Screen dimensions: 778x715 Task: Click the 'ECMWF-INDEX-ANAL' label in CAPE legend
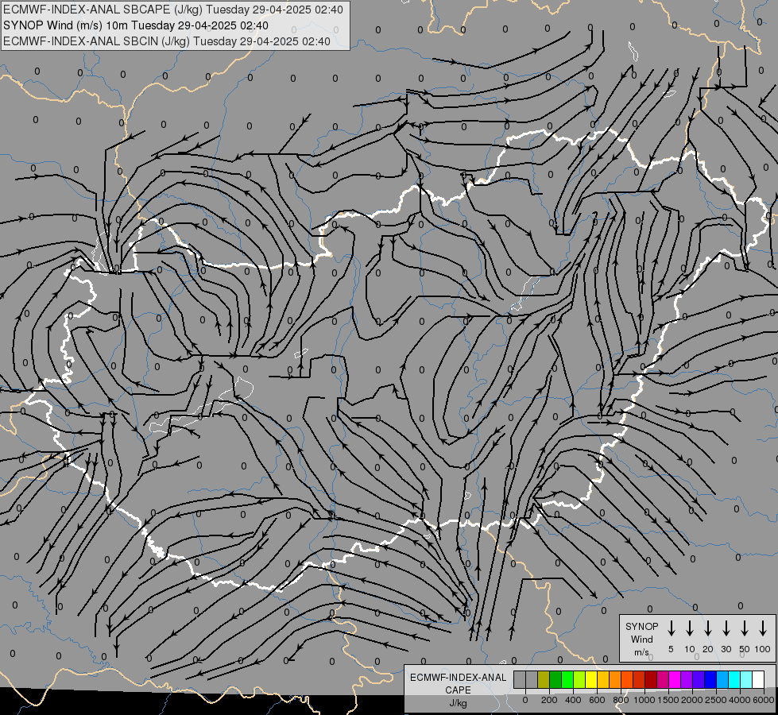click(458, 678)
